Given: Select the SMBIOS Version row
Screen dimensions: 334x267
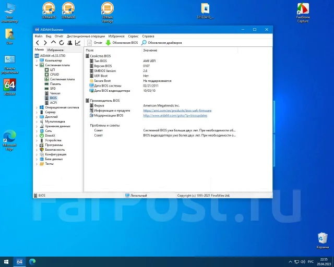Looking at the screenshot, I should (162, 71).
